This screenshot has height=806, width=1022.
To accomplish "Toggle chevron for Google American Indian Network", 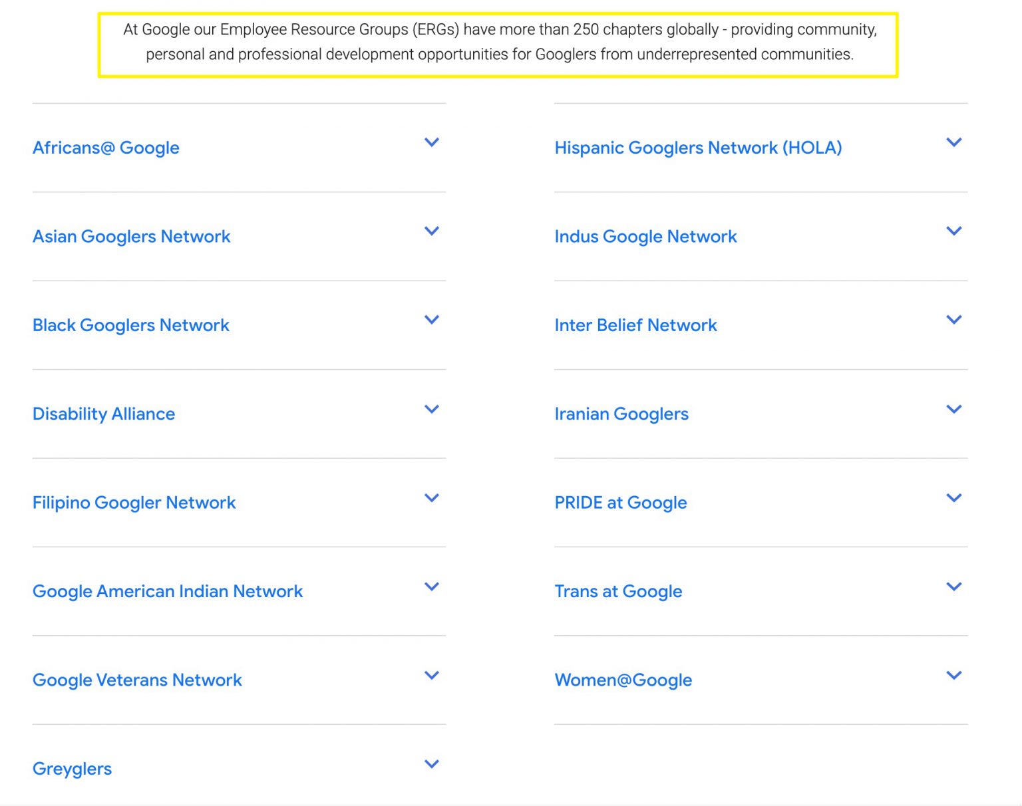I will point(432,587).
